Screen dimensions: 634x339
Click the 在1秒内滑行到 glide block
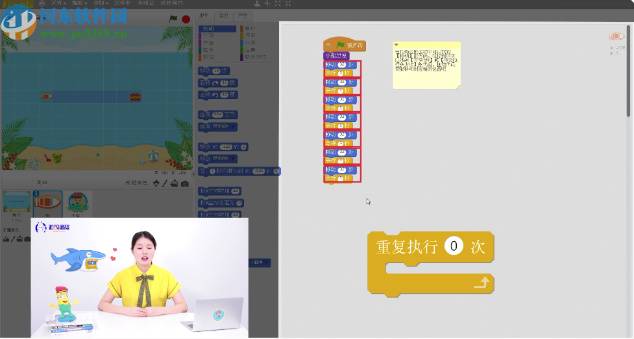coord(239,171)
